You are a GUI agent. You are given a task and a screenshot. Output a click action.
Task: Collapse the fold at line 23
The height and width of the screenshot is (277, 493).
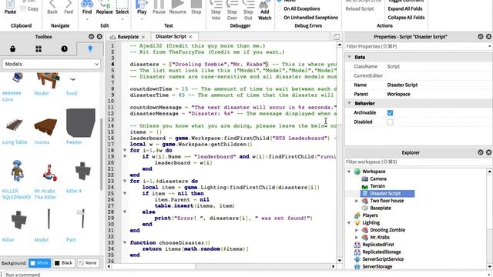[x=125, y=182]
